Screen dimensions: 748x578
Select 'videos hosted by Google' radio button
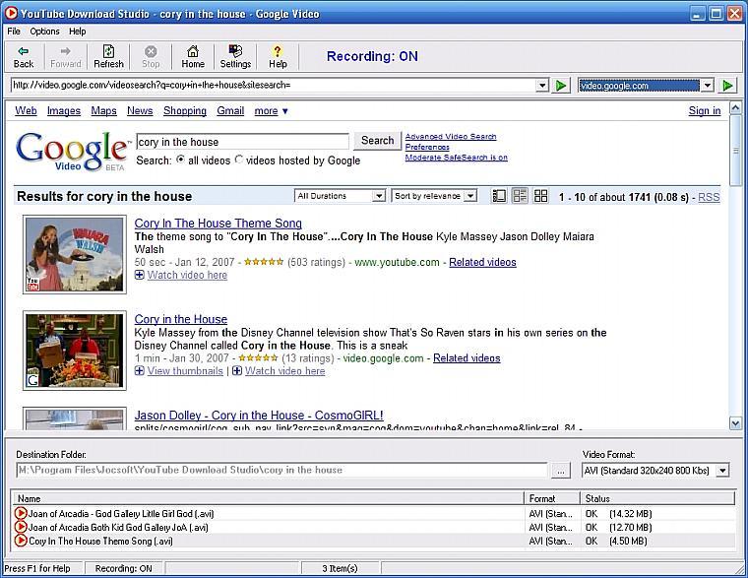(239, 161)
